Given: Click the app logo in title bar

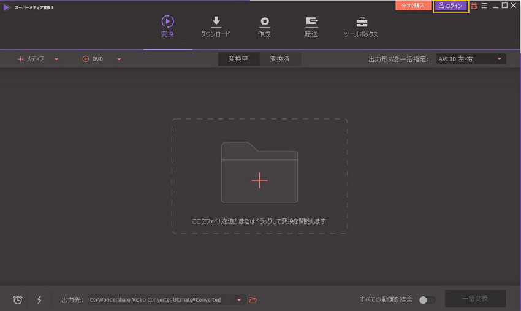Looking at the screenshot, I should pos(7,7).
